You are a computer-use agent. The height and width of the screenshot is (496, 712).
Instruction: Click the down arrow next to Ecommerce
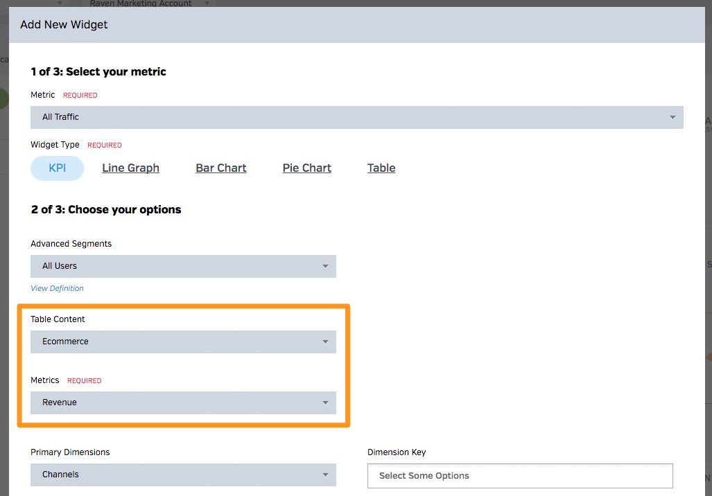[325, 342]
